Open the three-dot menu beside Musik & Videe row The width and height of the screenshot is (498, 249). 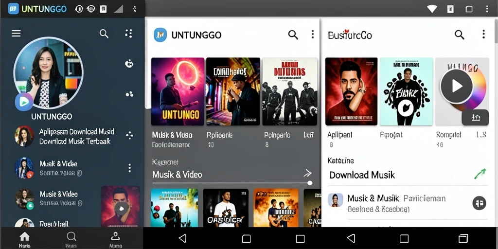coord(129,168)
